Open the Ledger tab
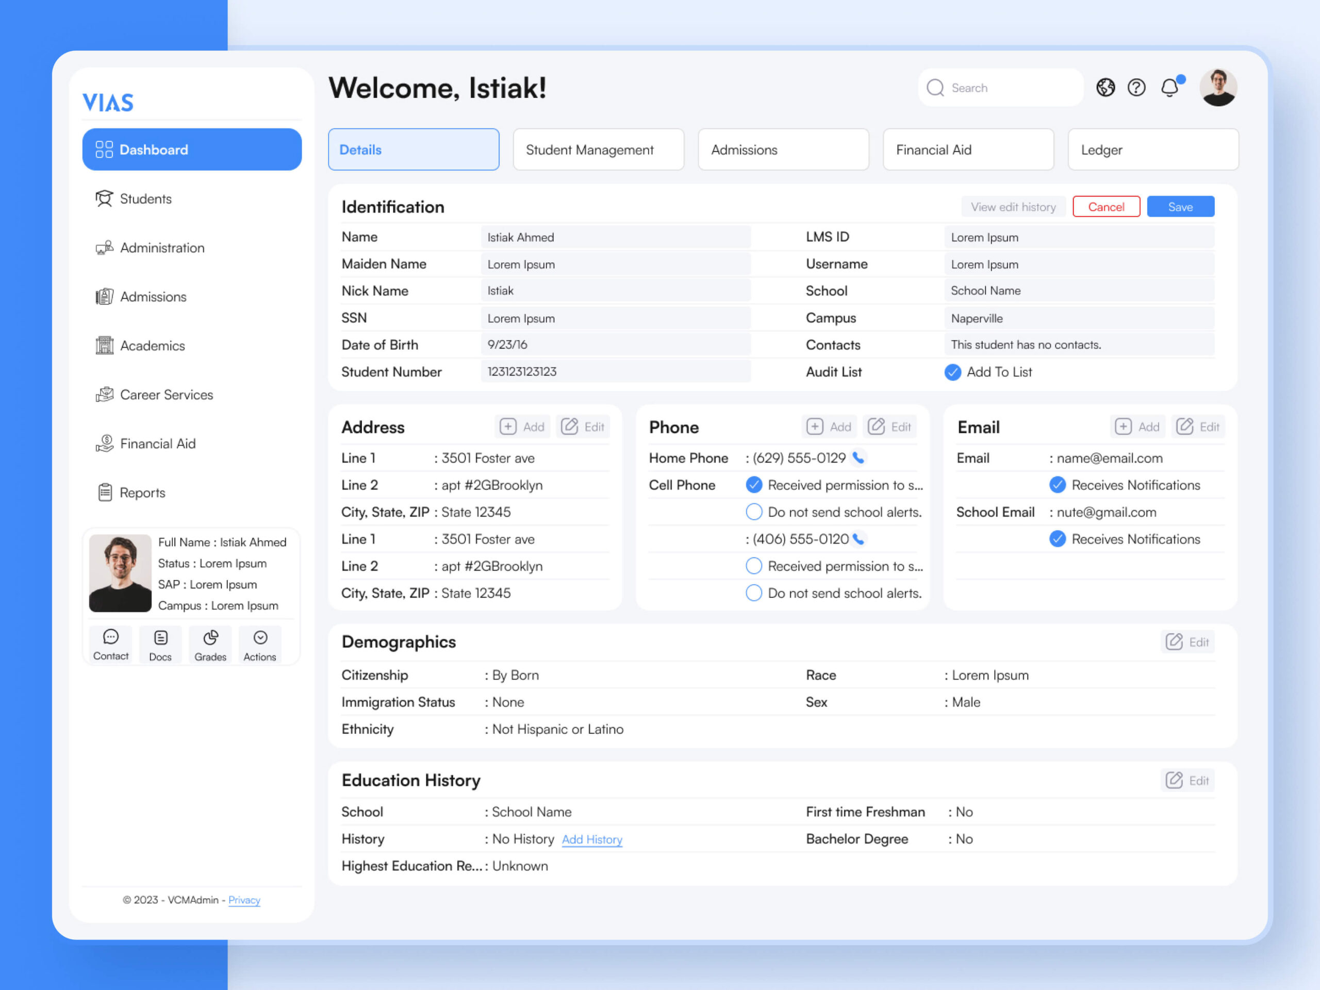This screenshot has height=990, width=1320. coord(1152,150)
